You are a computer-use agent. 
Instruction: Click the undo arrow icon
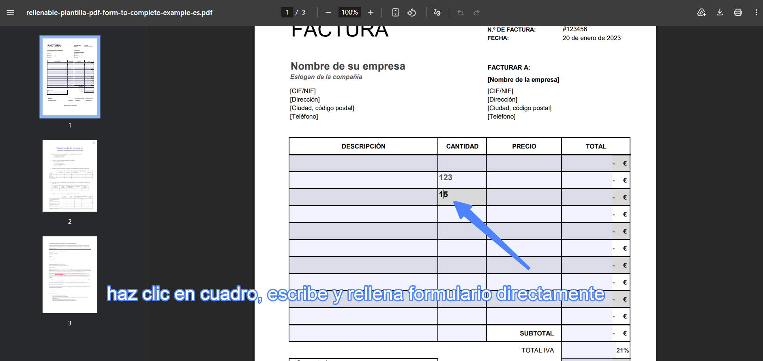tap(461, 13)
